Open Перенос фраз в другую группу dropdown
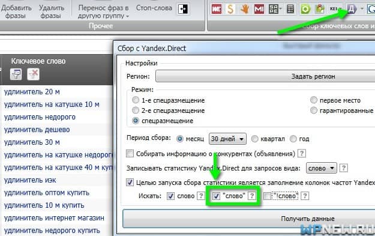Screen dimensions: 375x236 103,11
